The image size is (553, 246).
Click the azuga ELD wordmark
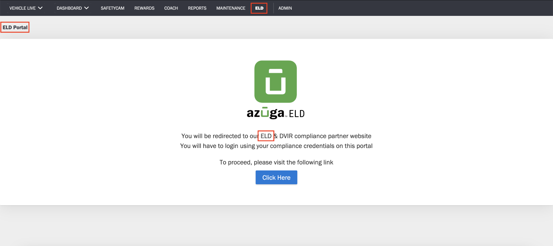pos(275,113)
